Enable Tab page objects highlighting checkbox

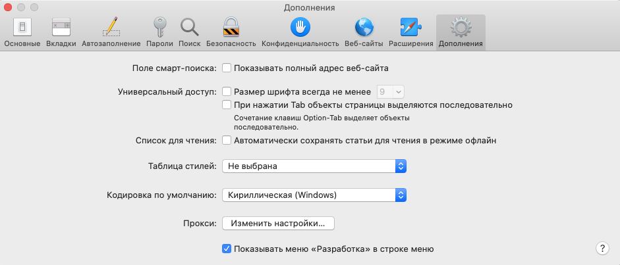[227, 105]
